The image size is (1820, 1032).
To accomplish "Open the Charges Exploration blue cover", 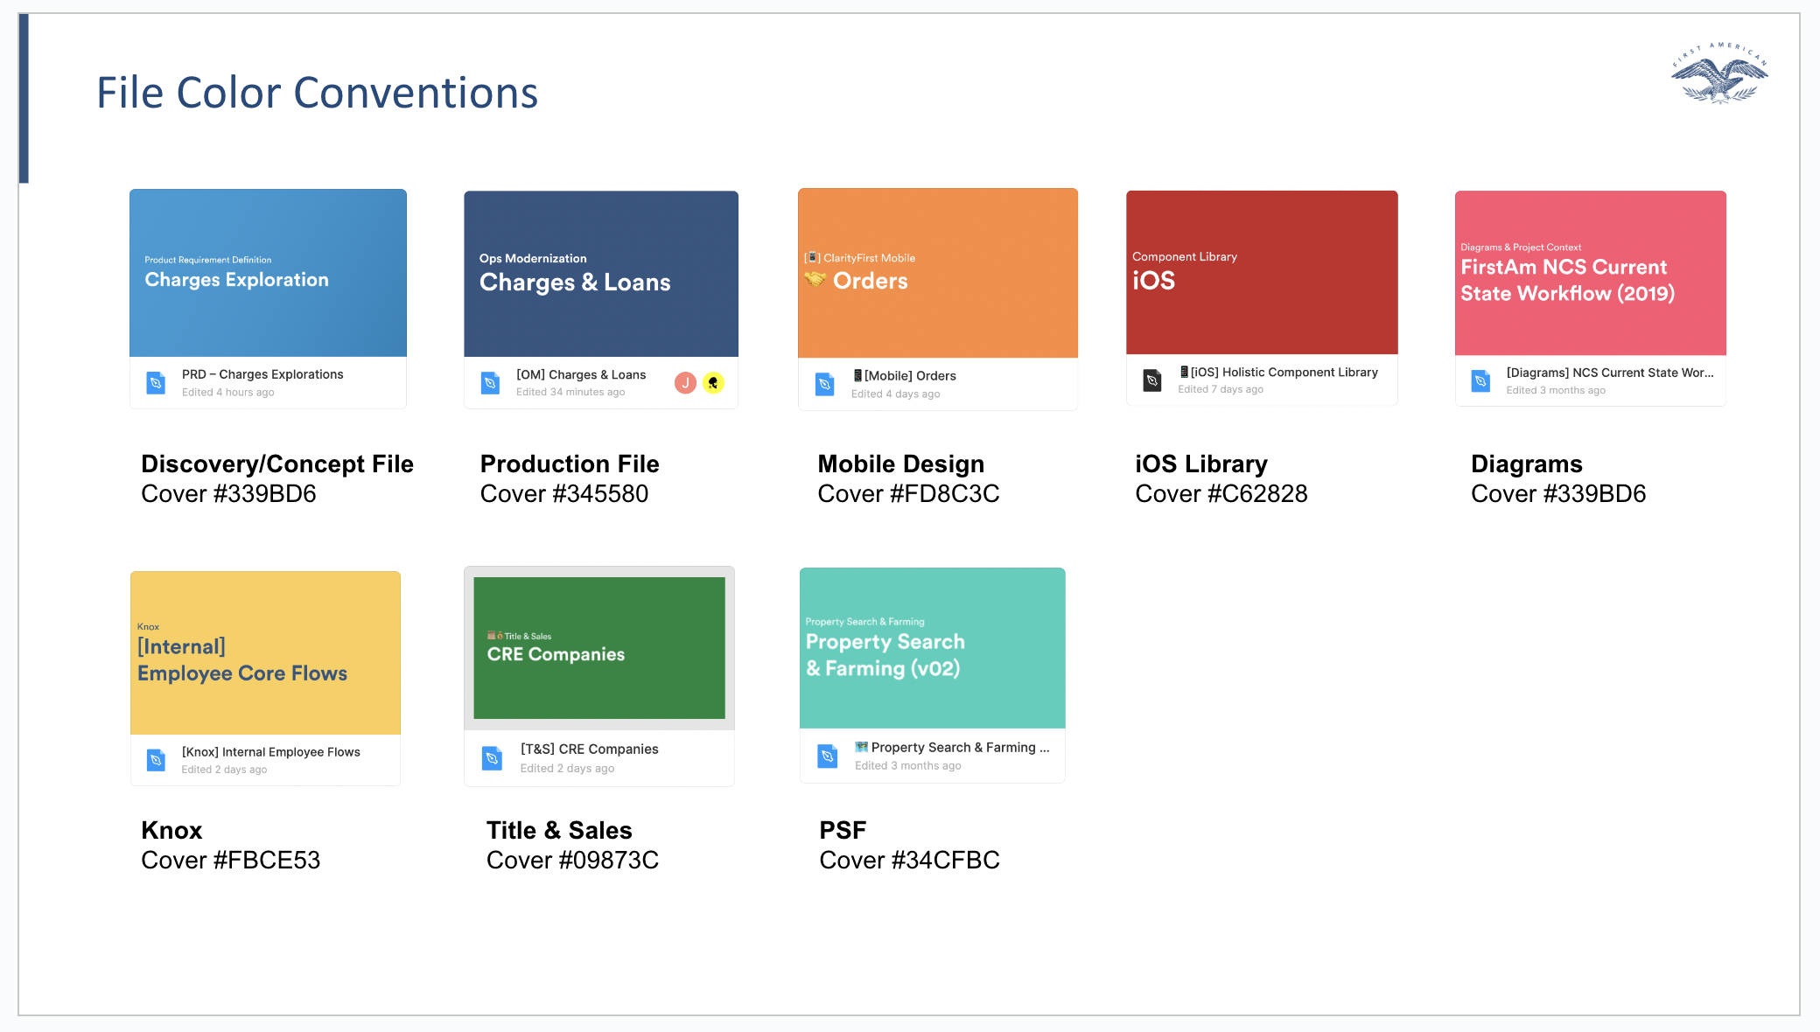I will 268,273.
